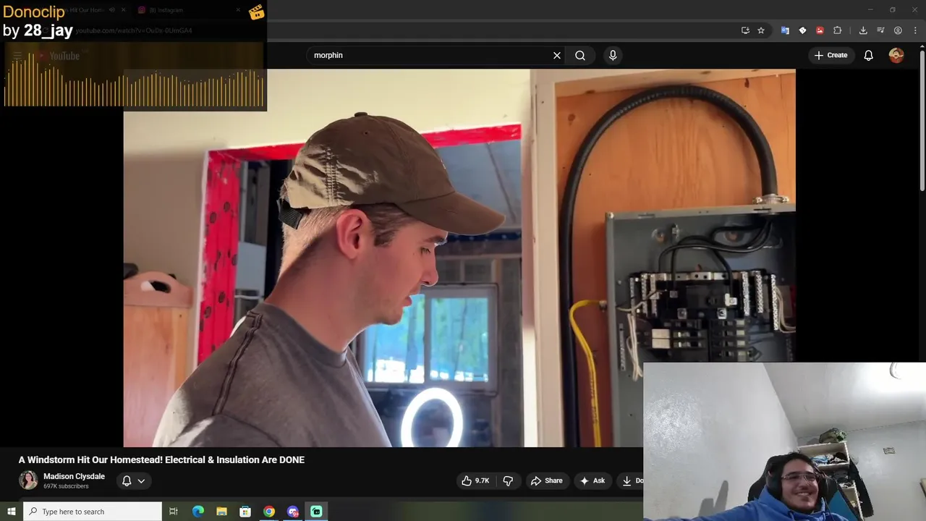The image size is (926, 521).
Task: Open the YouTube account avatar menu
Action: pos(896,55)
